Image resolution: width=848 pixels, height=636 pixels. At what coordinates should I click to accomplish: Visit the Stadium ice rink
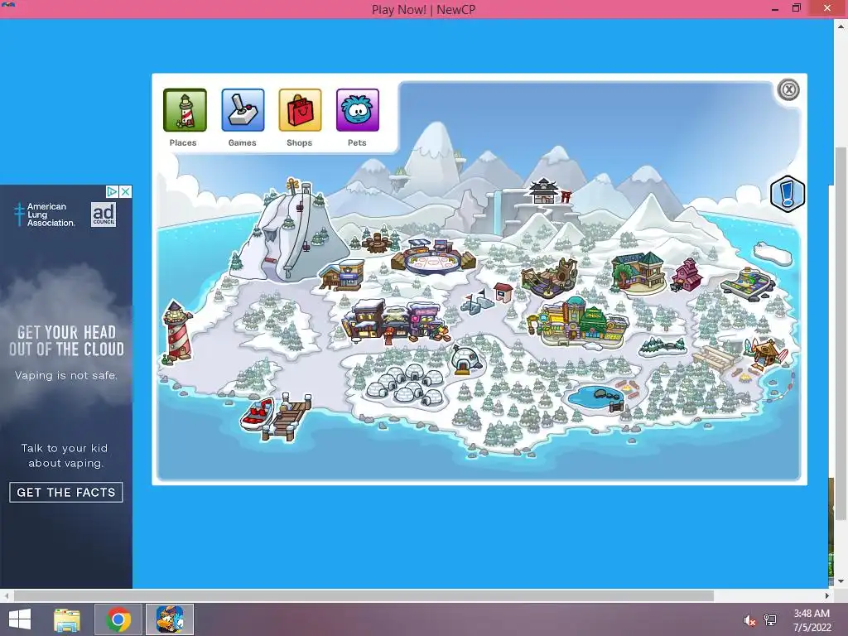433,257
